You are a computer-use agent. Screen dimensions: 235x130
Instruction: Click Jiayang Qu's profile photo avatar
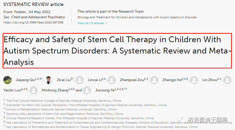(7, 80)
